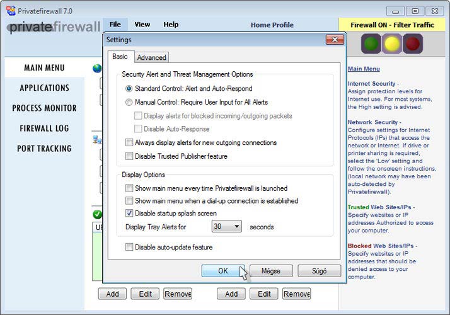Click the Mégse cancel button
This screenshot has height=315, width=450.
tap(271, 271)
